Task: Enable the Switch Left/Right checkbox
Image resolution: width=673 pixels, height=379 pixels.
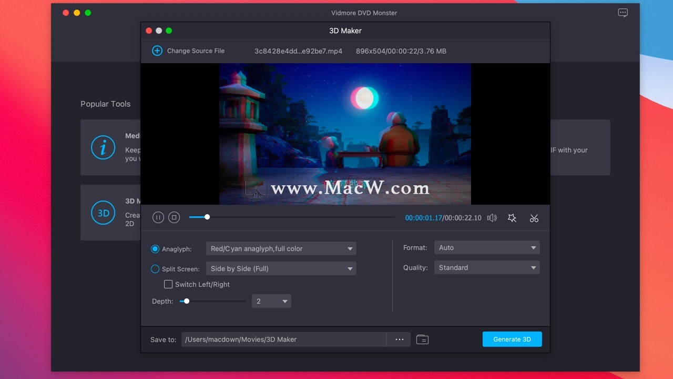Action: (168, 284)
